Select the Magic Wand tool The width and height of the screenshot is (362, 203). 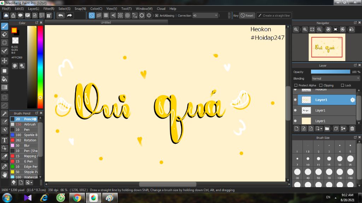[x=4, y=113]
